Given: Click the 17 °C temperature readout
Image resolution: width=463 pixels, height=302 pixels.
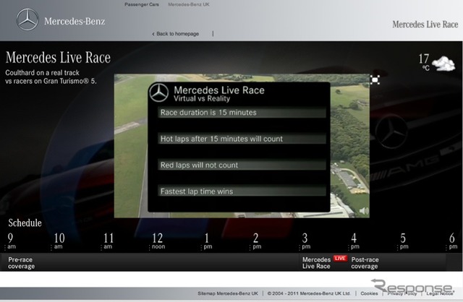Looking at the screenshot, I should (x=424, y=61).
